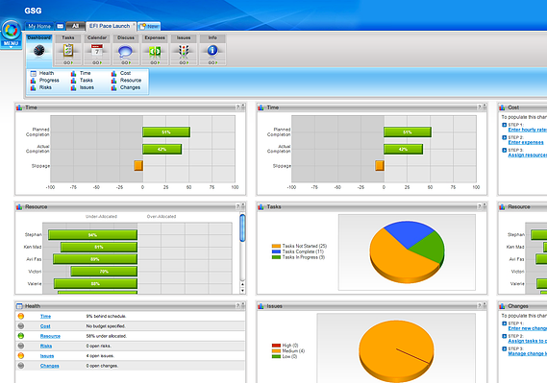The width and height of the screenshot is (547, 383).
Task: Collapse the first Time panel via header arrow
Action: tap(243, 107)
